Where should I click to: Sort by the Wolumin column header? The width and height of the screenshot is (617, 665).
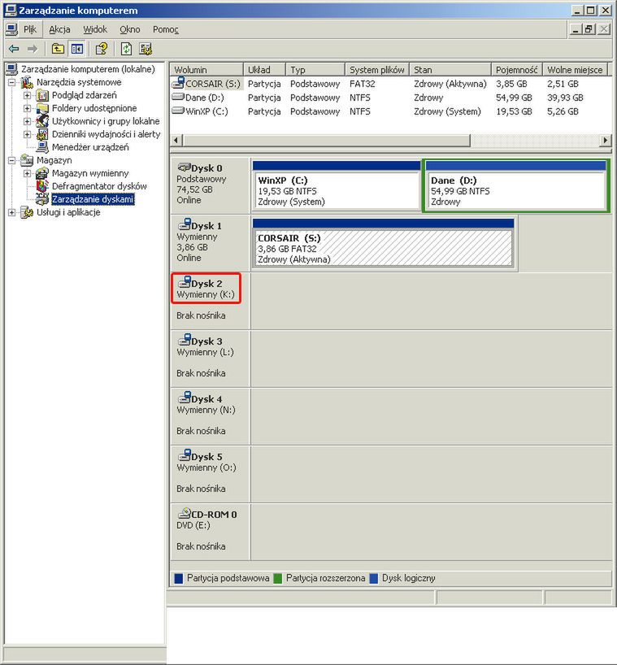click(206, 70)
